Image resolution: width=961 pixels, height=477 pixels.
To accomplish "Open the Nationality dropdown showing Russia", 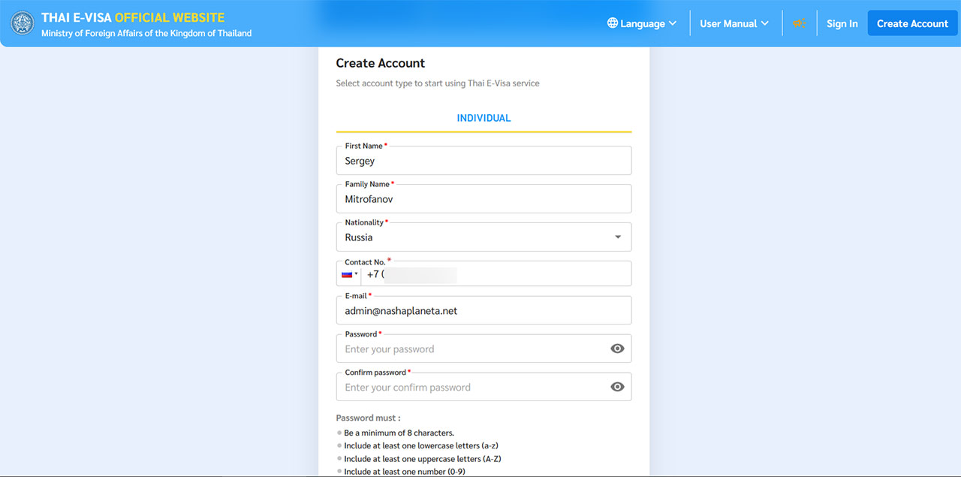I will 484,237.
